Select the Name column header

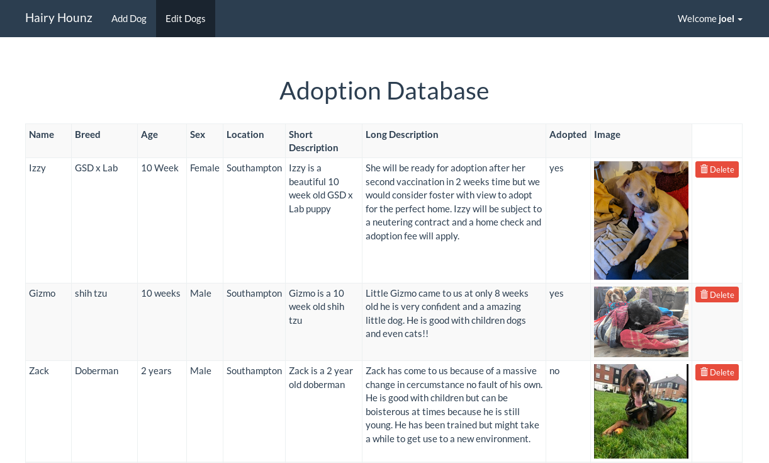(42, 135)
